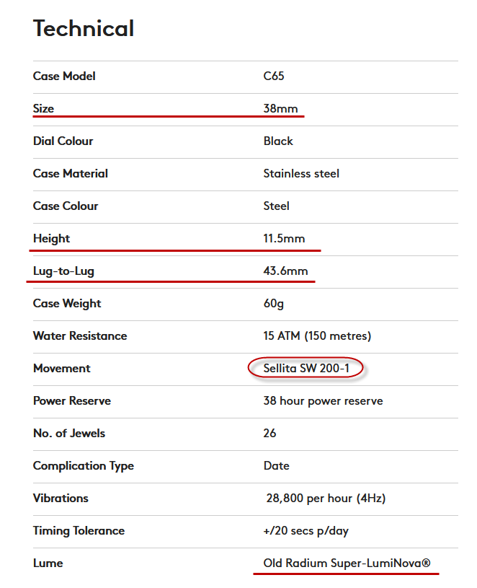Select the 11.5mm height value
Image resolution: width=477 pixels, height=588 pixels.
285,238
